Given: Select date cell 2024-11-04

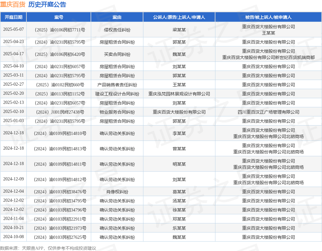Looking at the screenshot, I should pos(13,218).
